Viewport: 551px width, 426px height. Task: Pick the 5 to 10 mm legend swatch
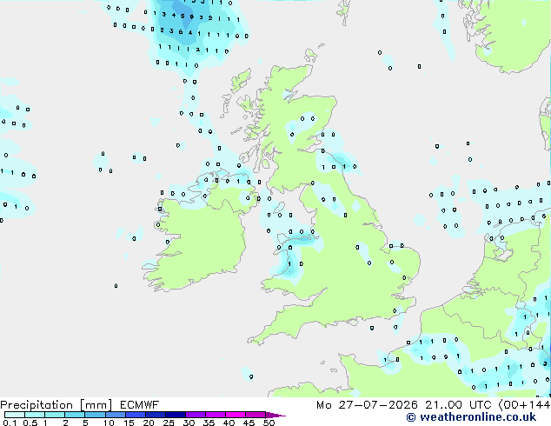[x=95, y=415]
